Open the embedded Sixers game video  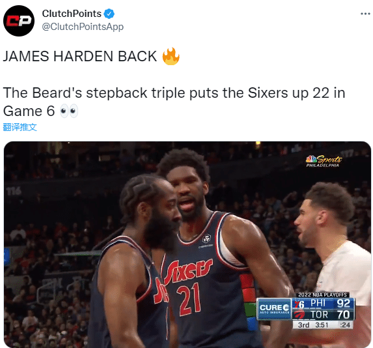(x=187, y=244)
